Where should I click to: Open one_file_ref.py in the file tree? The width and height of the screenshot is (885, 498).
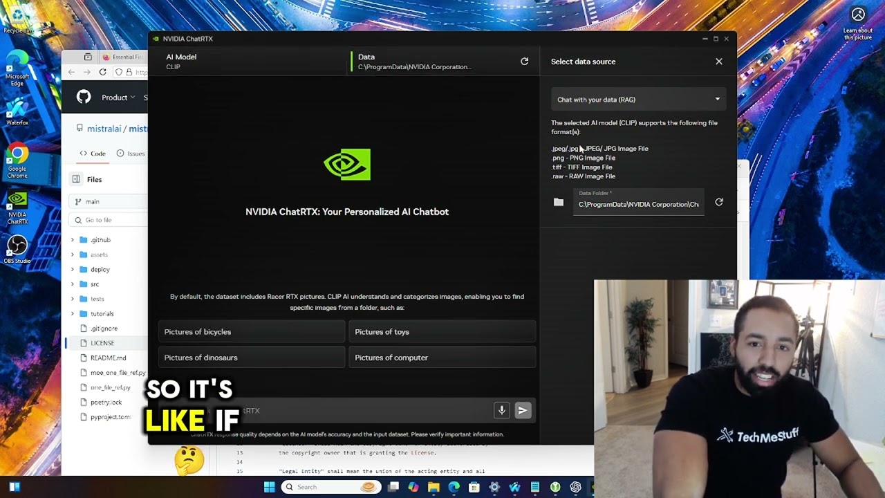point(110,387)
